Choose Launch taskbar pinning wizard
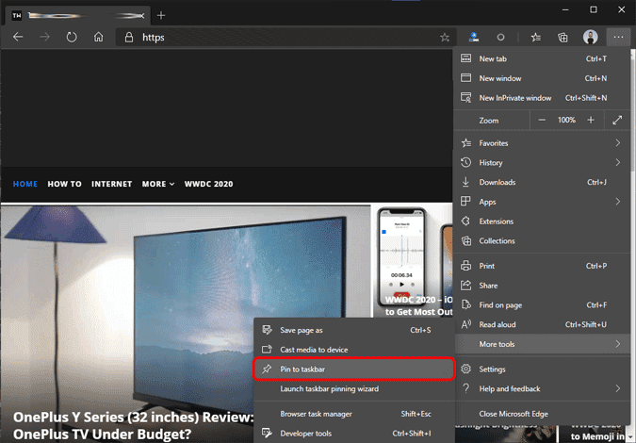 click(353, 388)
